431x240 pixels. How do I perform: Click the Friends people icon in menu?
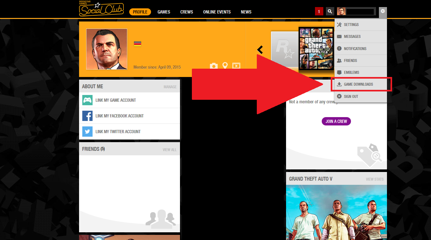[339, 60]
